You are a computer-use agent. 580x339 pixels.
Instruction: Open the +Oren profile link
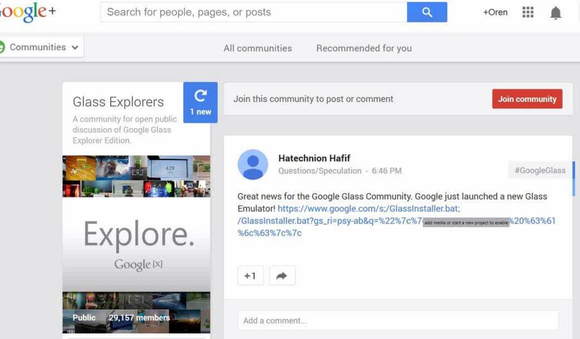tap(495, 12)
